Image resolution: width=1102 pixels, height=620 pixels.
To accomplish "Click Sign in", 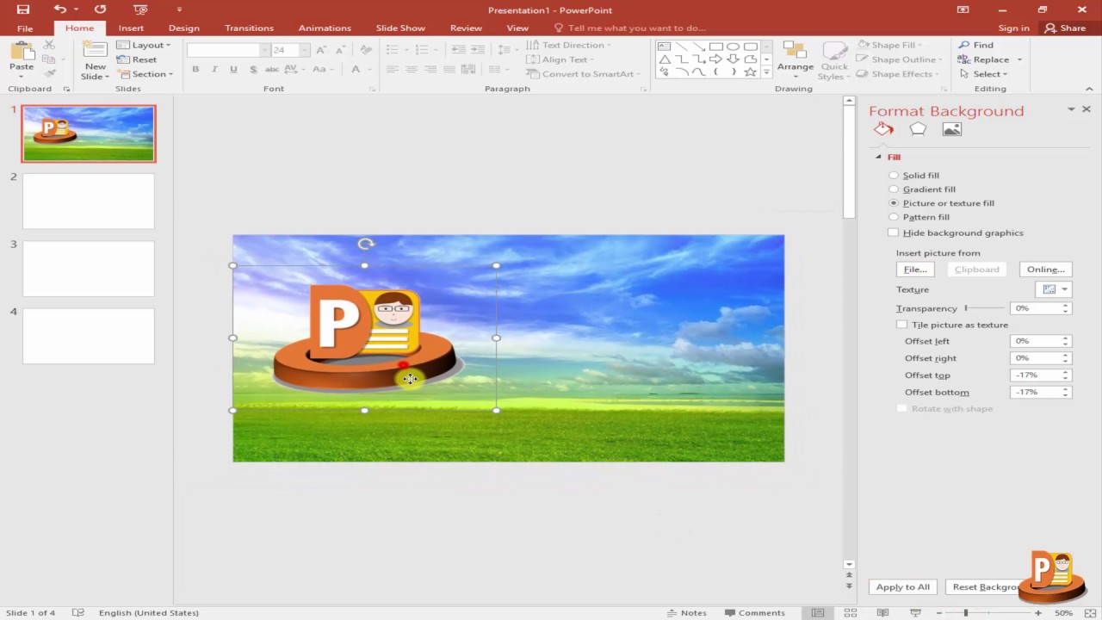I will [x=1013, y=28].
